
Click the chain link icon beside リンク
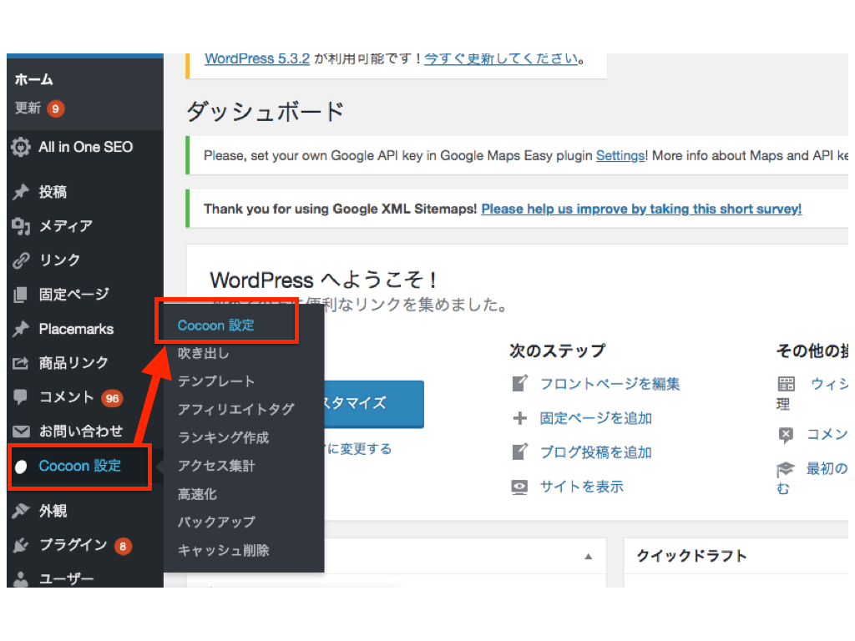(x=21, y=260)
